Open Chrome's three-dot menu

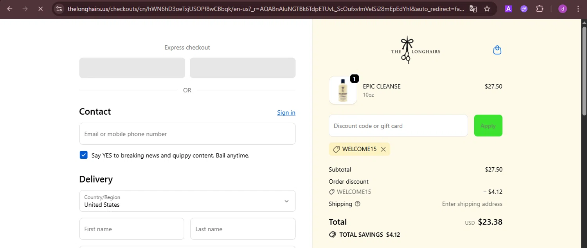point(578,9)
